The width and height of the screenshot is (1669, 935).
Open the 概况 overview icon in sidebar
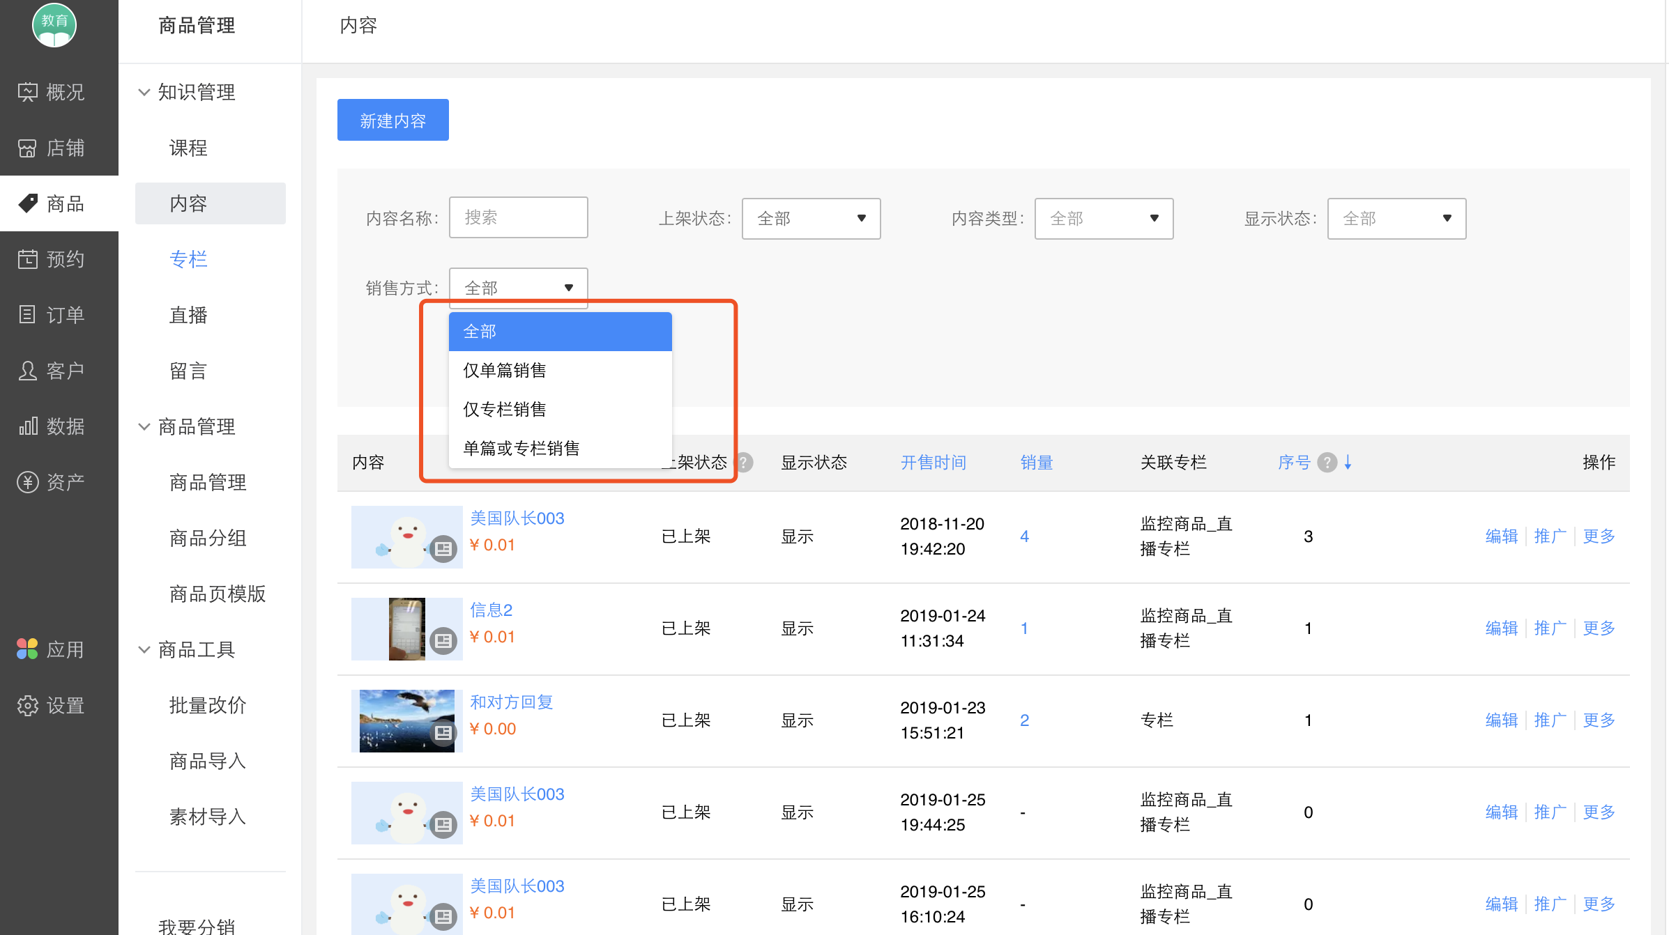[27, 92]
